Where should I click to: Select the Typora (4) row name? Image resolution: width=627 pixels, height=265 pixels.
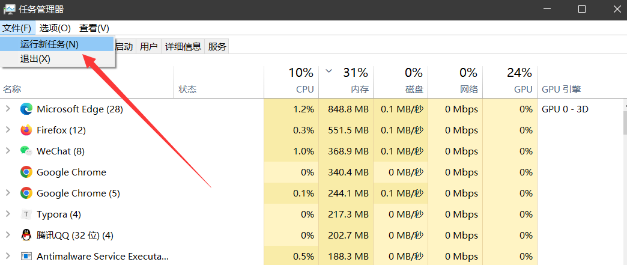point(59,214)
